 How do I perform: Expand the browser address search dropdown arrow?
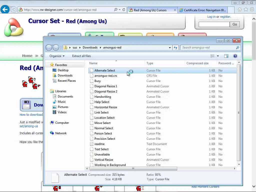[120, 10]
